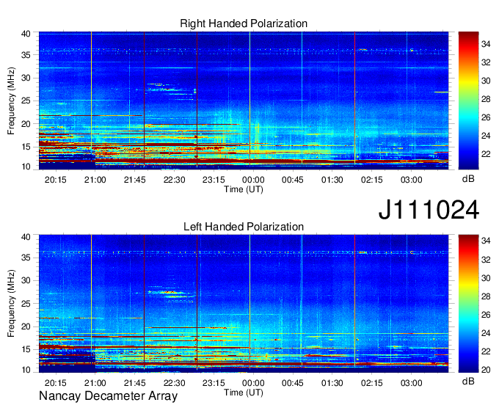
Task: Click the upper dB color bar
Action: pyautogui.click(x=468, y=101)
